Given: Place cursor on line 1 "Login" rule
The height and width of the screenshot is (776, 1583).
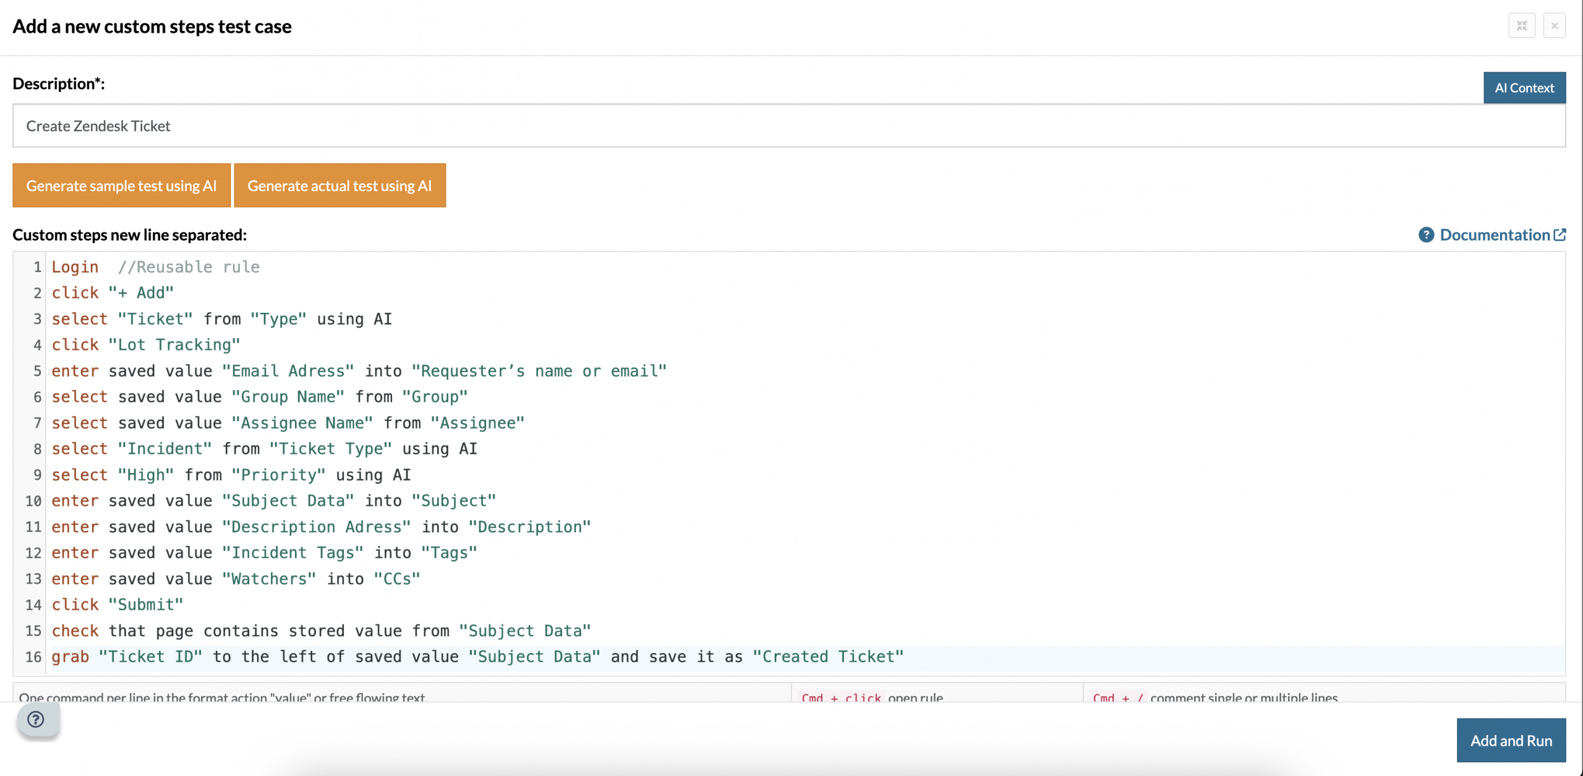Looking at the screenshot, I should coord(75,267).
